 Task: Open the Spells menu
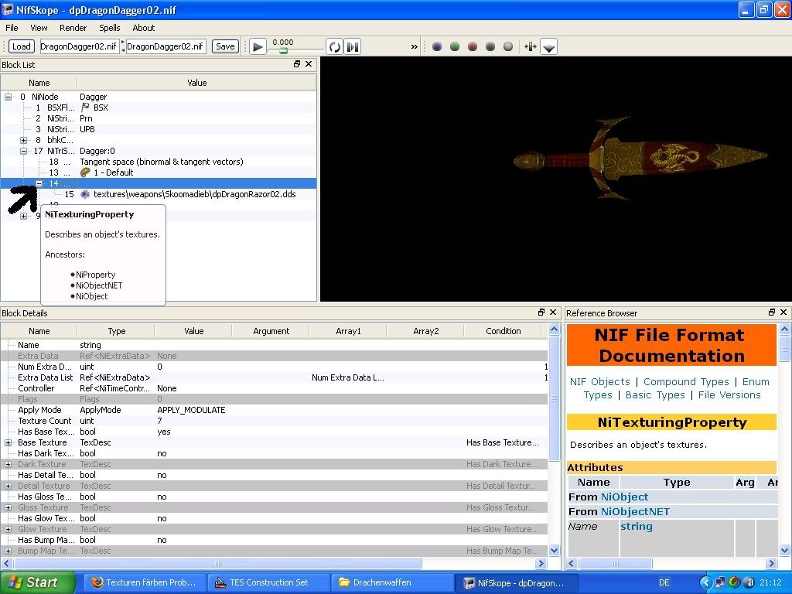click(109, 28)
